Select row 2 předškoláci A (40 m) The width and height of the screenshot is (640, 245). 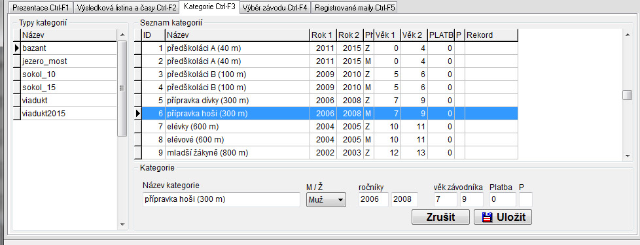pos(329,61)
